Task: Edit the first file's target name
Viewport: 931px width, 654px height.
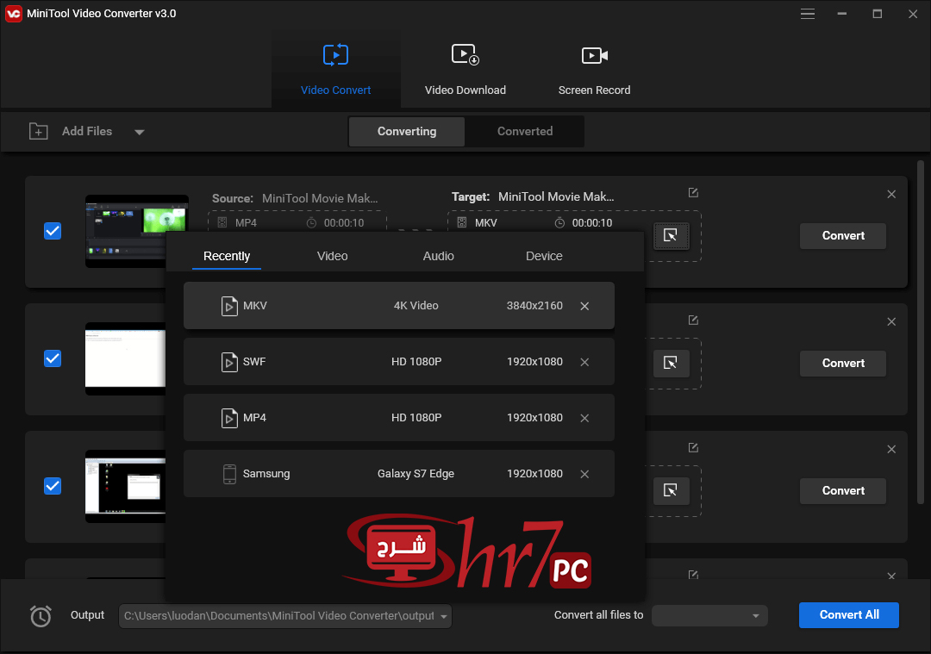Action: point(693,192)
